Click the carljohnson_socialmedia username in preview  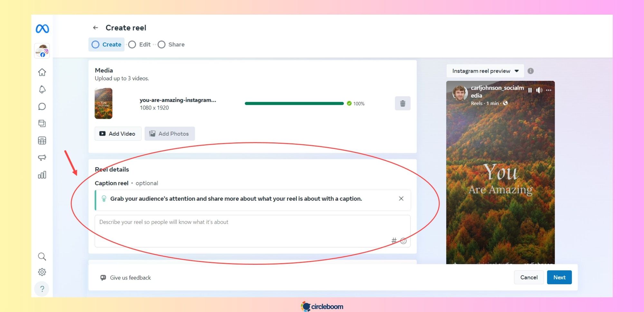[x=497, y=92]
